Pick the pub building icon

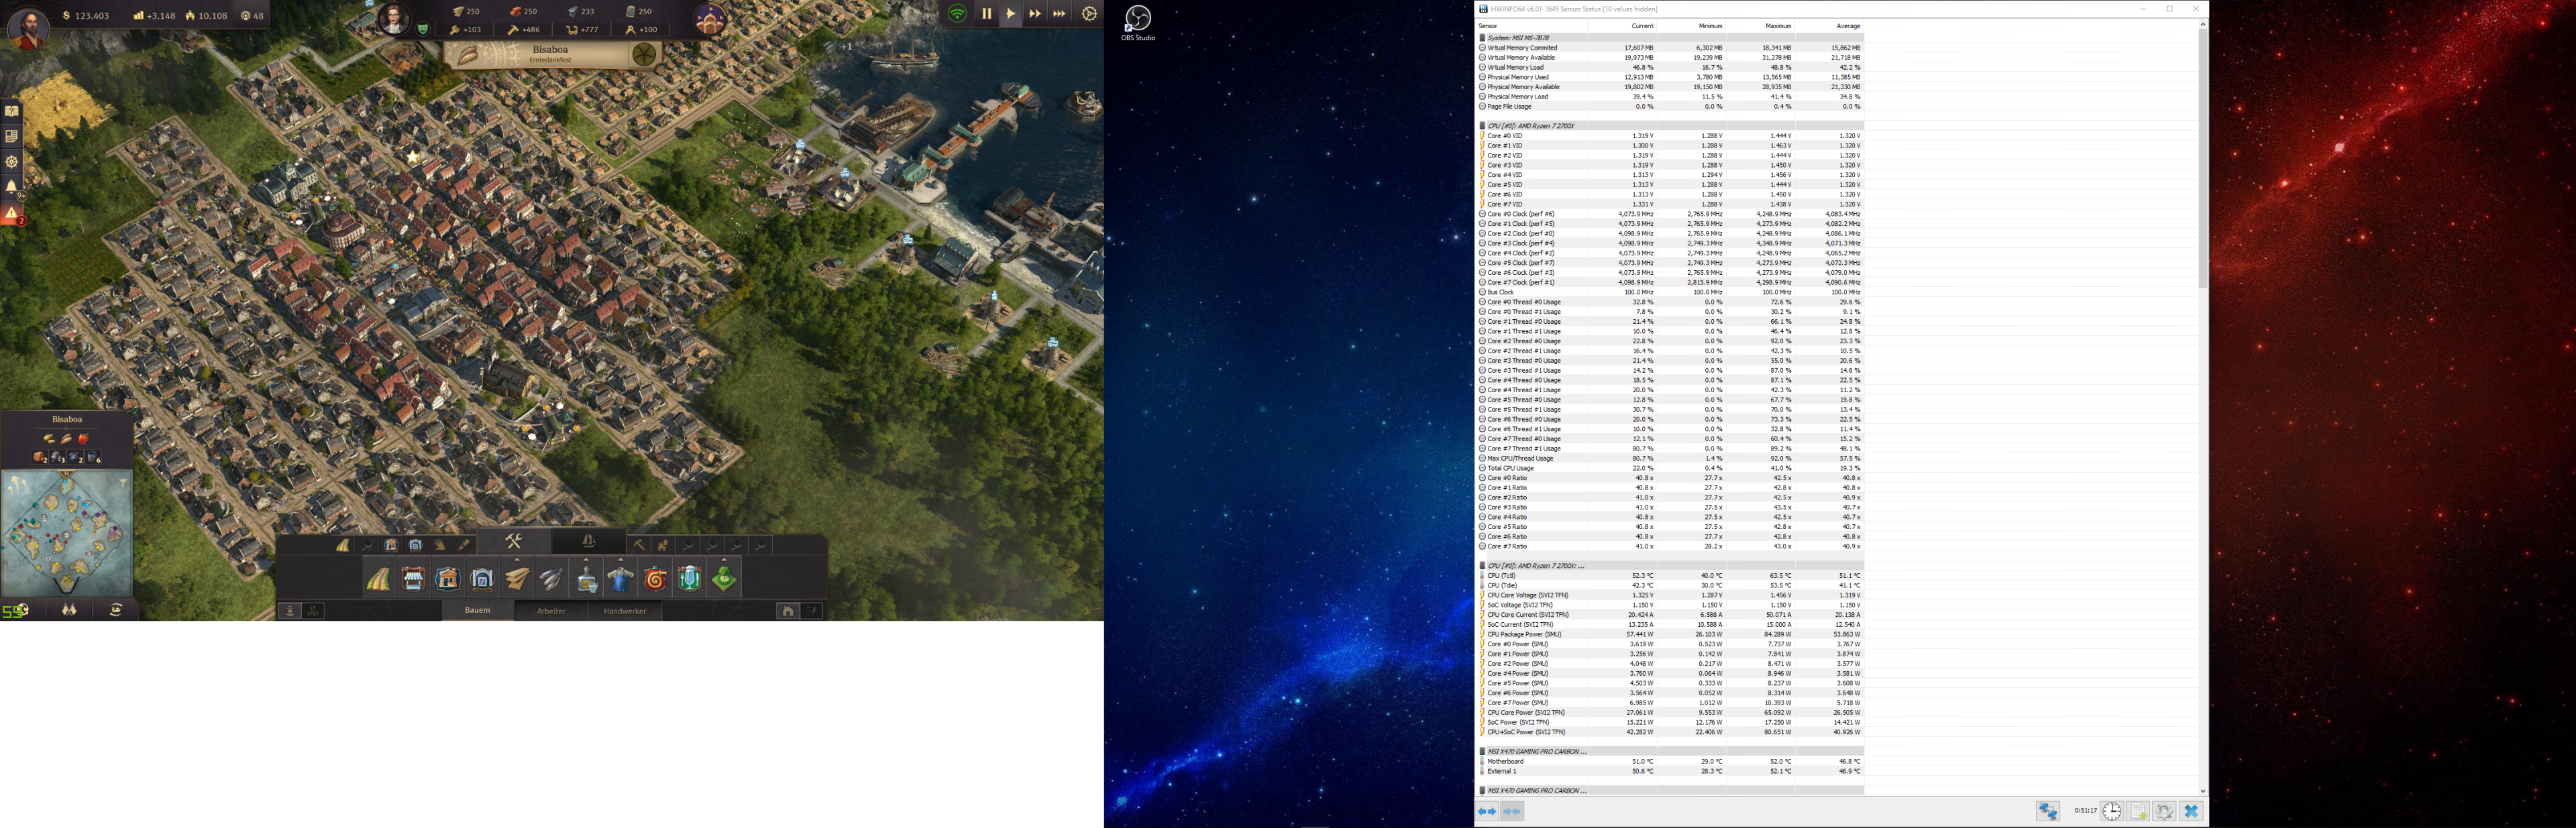690,578
